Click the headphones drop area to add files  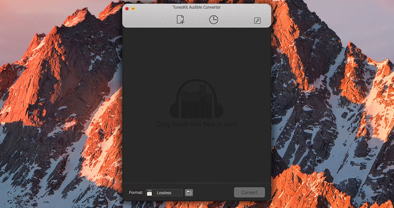tap(197, 98)
